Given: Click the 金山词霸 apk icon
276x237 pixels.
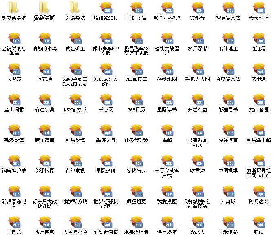Looking at the screenshot, I should click(x=14, y=100).
